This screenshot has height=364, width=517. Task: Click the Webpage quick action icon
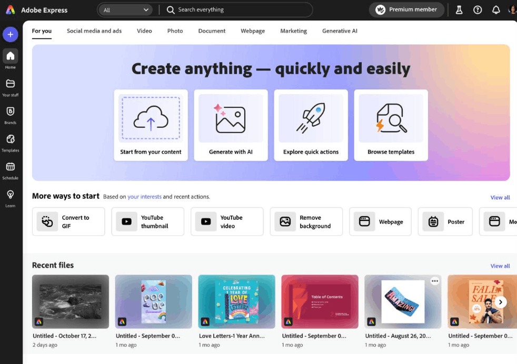pyautogui.click(x=364, y=221)
